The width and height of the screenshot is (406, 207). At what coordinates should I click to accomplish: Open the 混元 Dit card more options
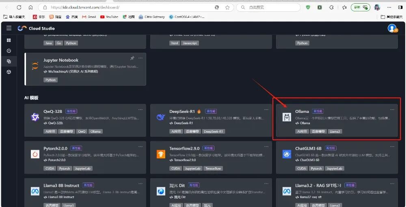266,184
